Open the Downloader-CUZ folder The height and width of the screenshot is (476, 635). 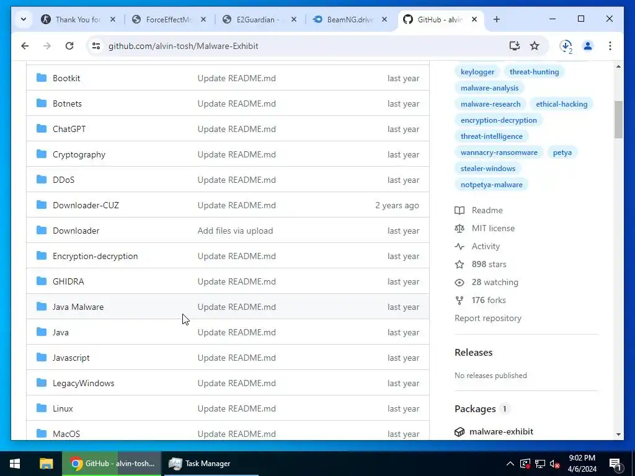[86, 205]
